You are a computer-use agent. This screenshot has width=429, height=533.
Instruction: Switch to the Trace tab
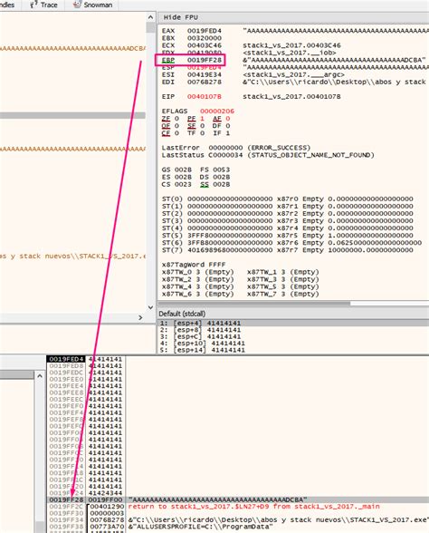(43, 5)
